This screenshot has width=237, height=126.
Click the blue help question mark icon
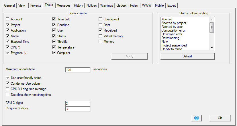tap(197, 118)
